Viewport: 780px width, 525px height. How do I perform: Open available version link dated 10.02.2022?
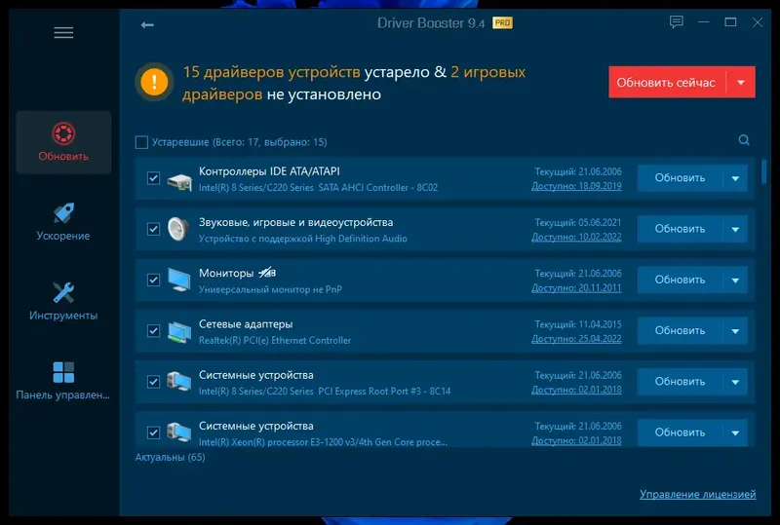pos(576,237)
